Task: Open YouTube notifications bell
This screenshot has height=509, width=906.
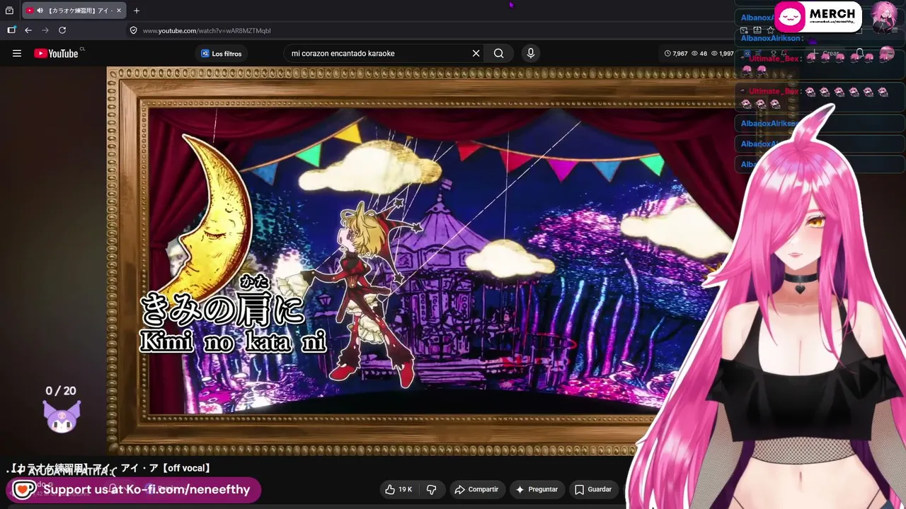Action: 859,54
